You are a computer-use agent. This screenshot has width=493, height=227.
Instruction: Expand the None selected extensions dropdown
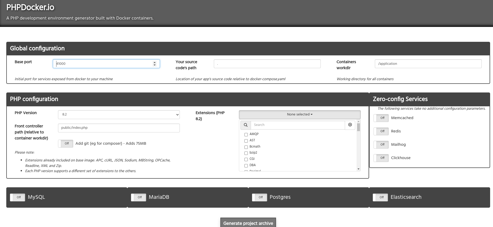tap(300, 114)
